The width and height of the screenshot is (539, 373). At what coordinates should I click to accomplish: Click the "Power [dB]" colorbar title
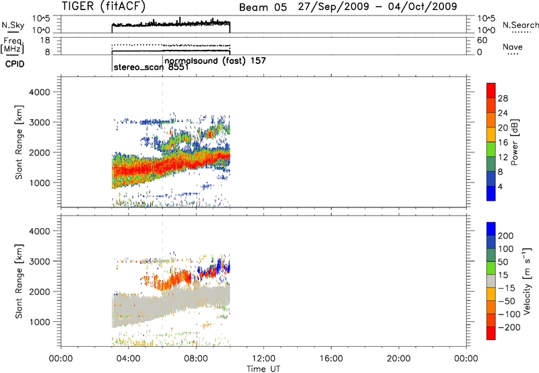coord(515,142)
